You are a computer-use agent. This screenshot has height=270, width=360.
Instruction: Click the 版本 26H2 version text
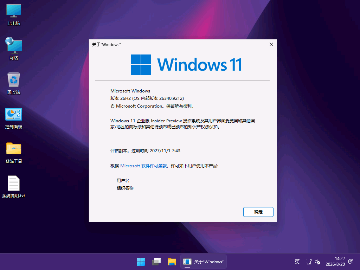147,98
